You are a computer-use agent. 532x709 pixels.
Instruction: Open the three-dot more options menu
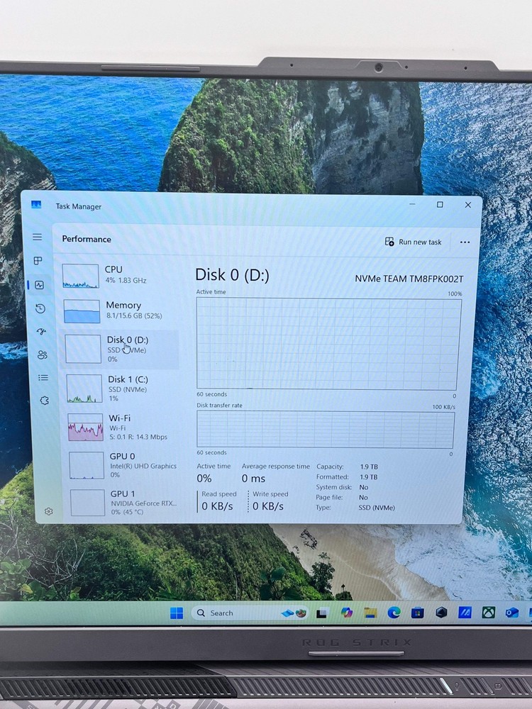pyautogui.click(x=465, y=242)
